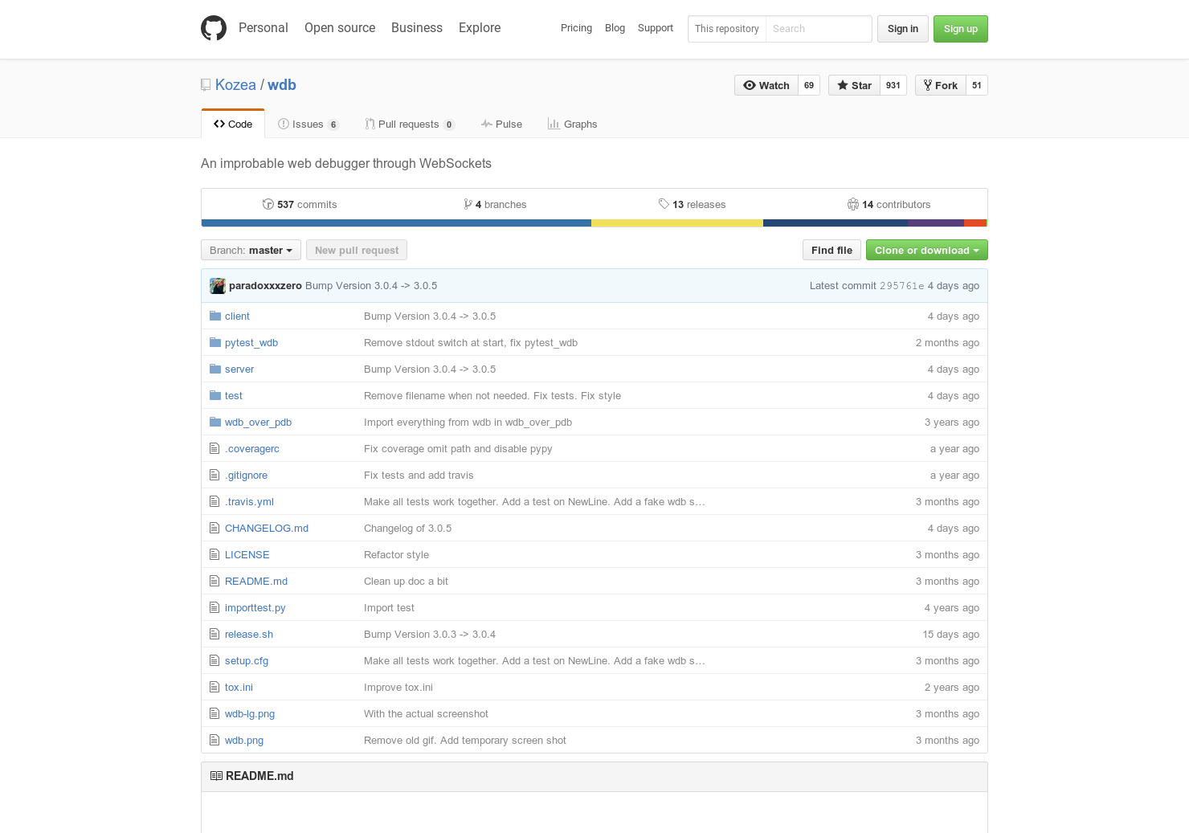The image size is (1189, 833).
Task: Click the commits history clock icon
Action: click(x=268, y=204)
